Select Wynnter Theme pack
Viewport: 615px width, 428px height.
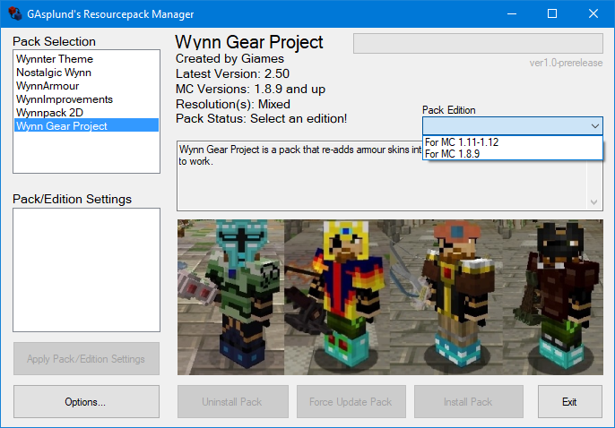[54, 59]
